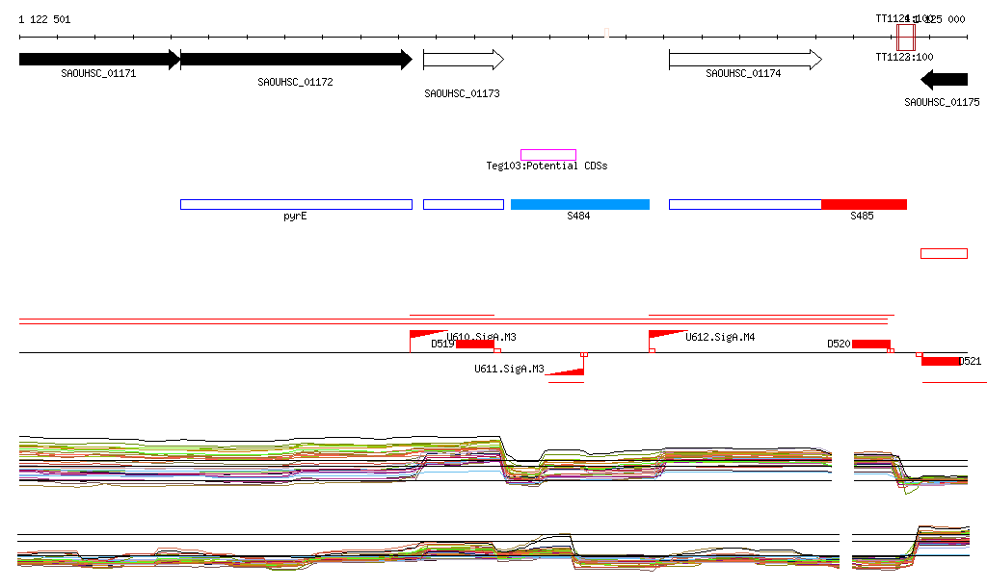Viewport: 987px width, 588px height.
Task: Select the pyrE blue outlined segment
Action: 297,204
